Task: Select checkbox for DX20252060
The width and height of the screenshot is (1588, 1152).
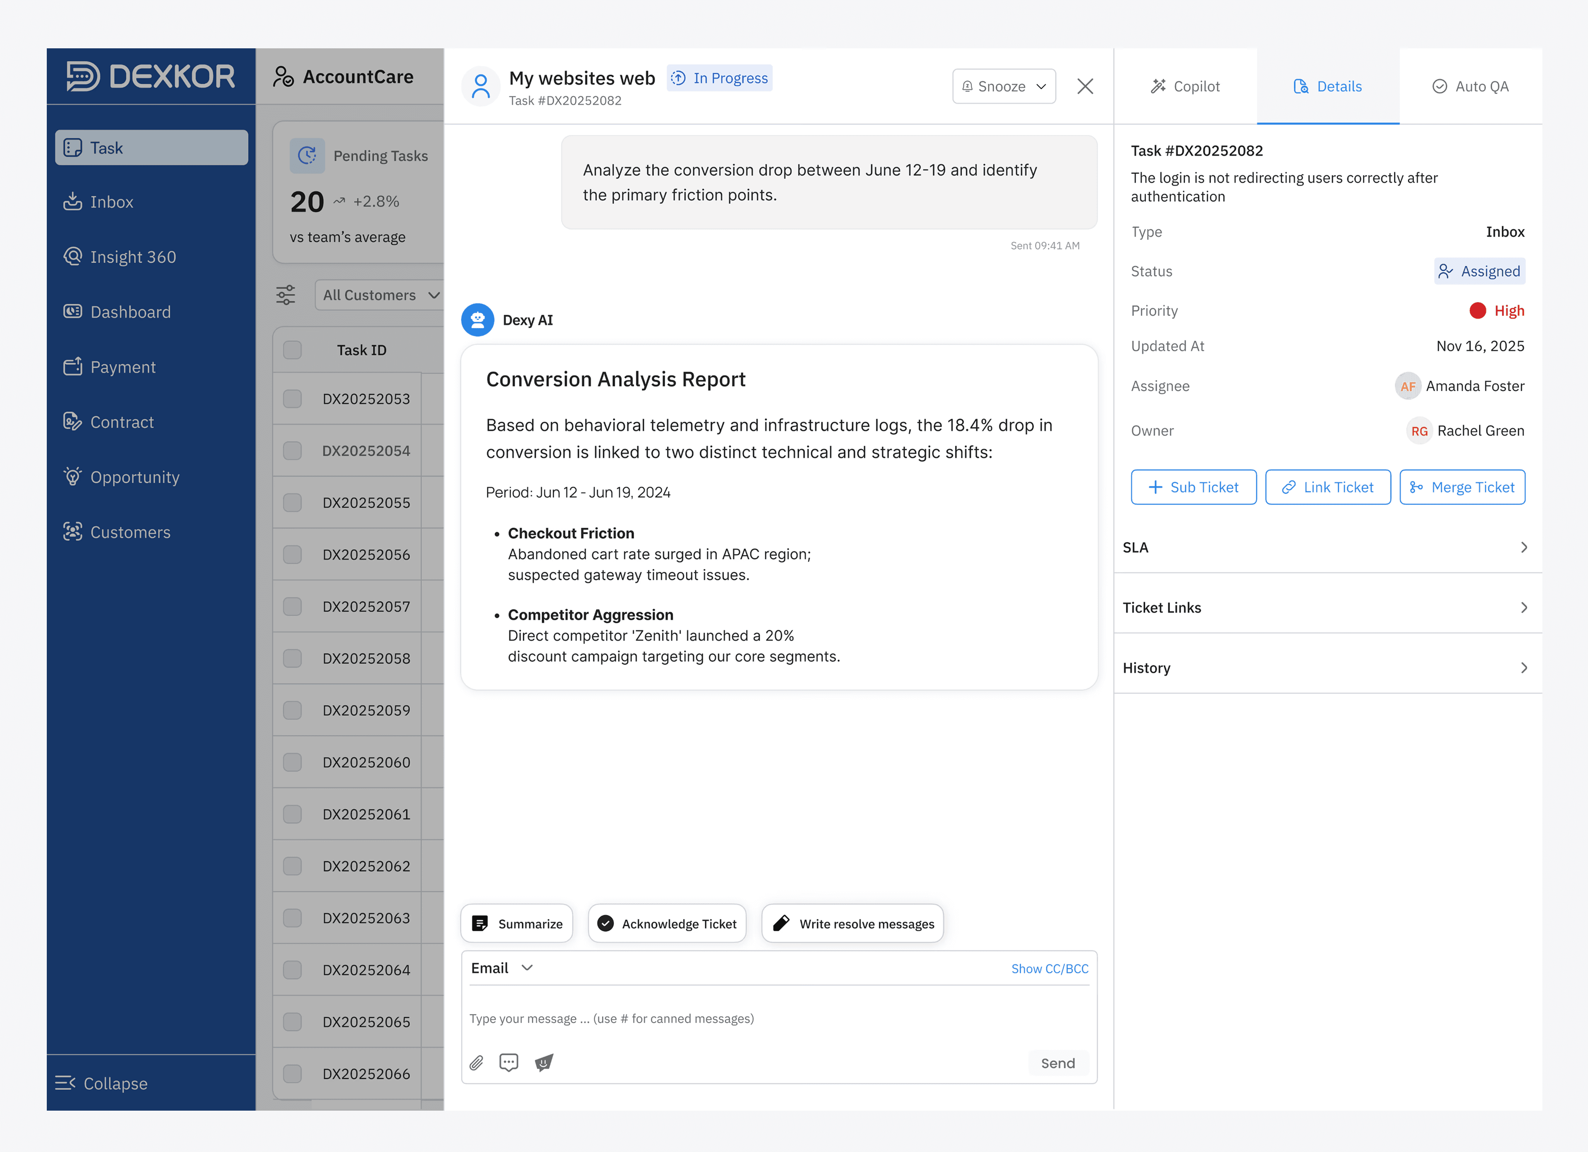Action: (292, 762)
